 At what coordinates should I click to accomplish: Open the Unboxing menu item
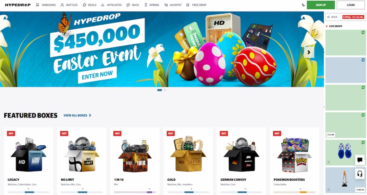tap(46, 5)
